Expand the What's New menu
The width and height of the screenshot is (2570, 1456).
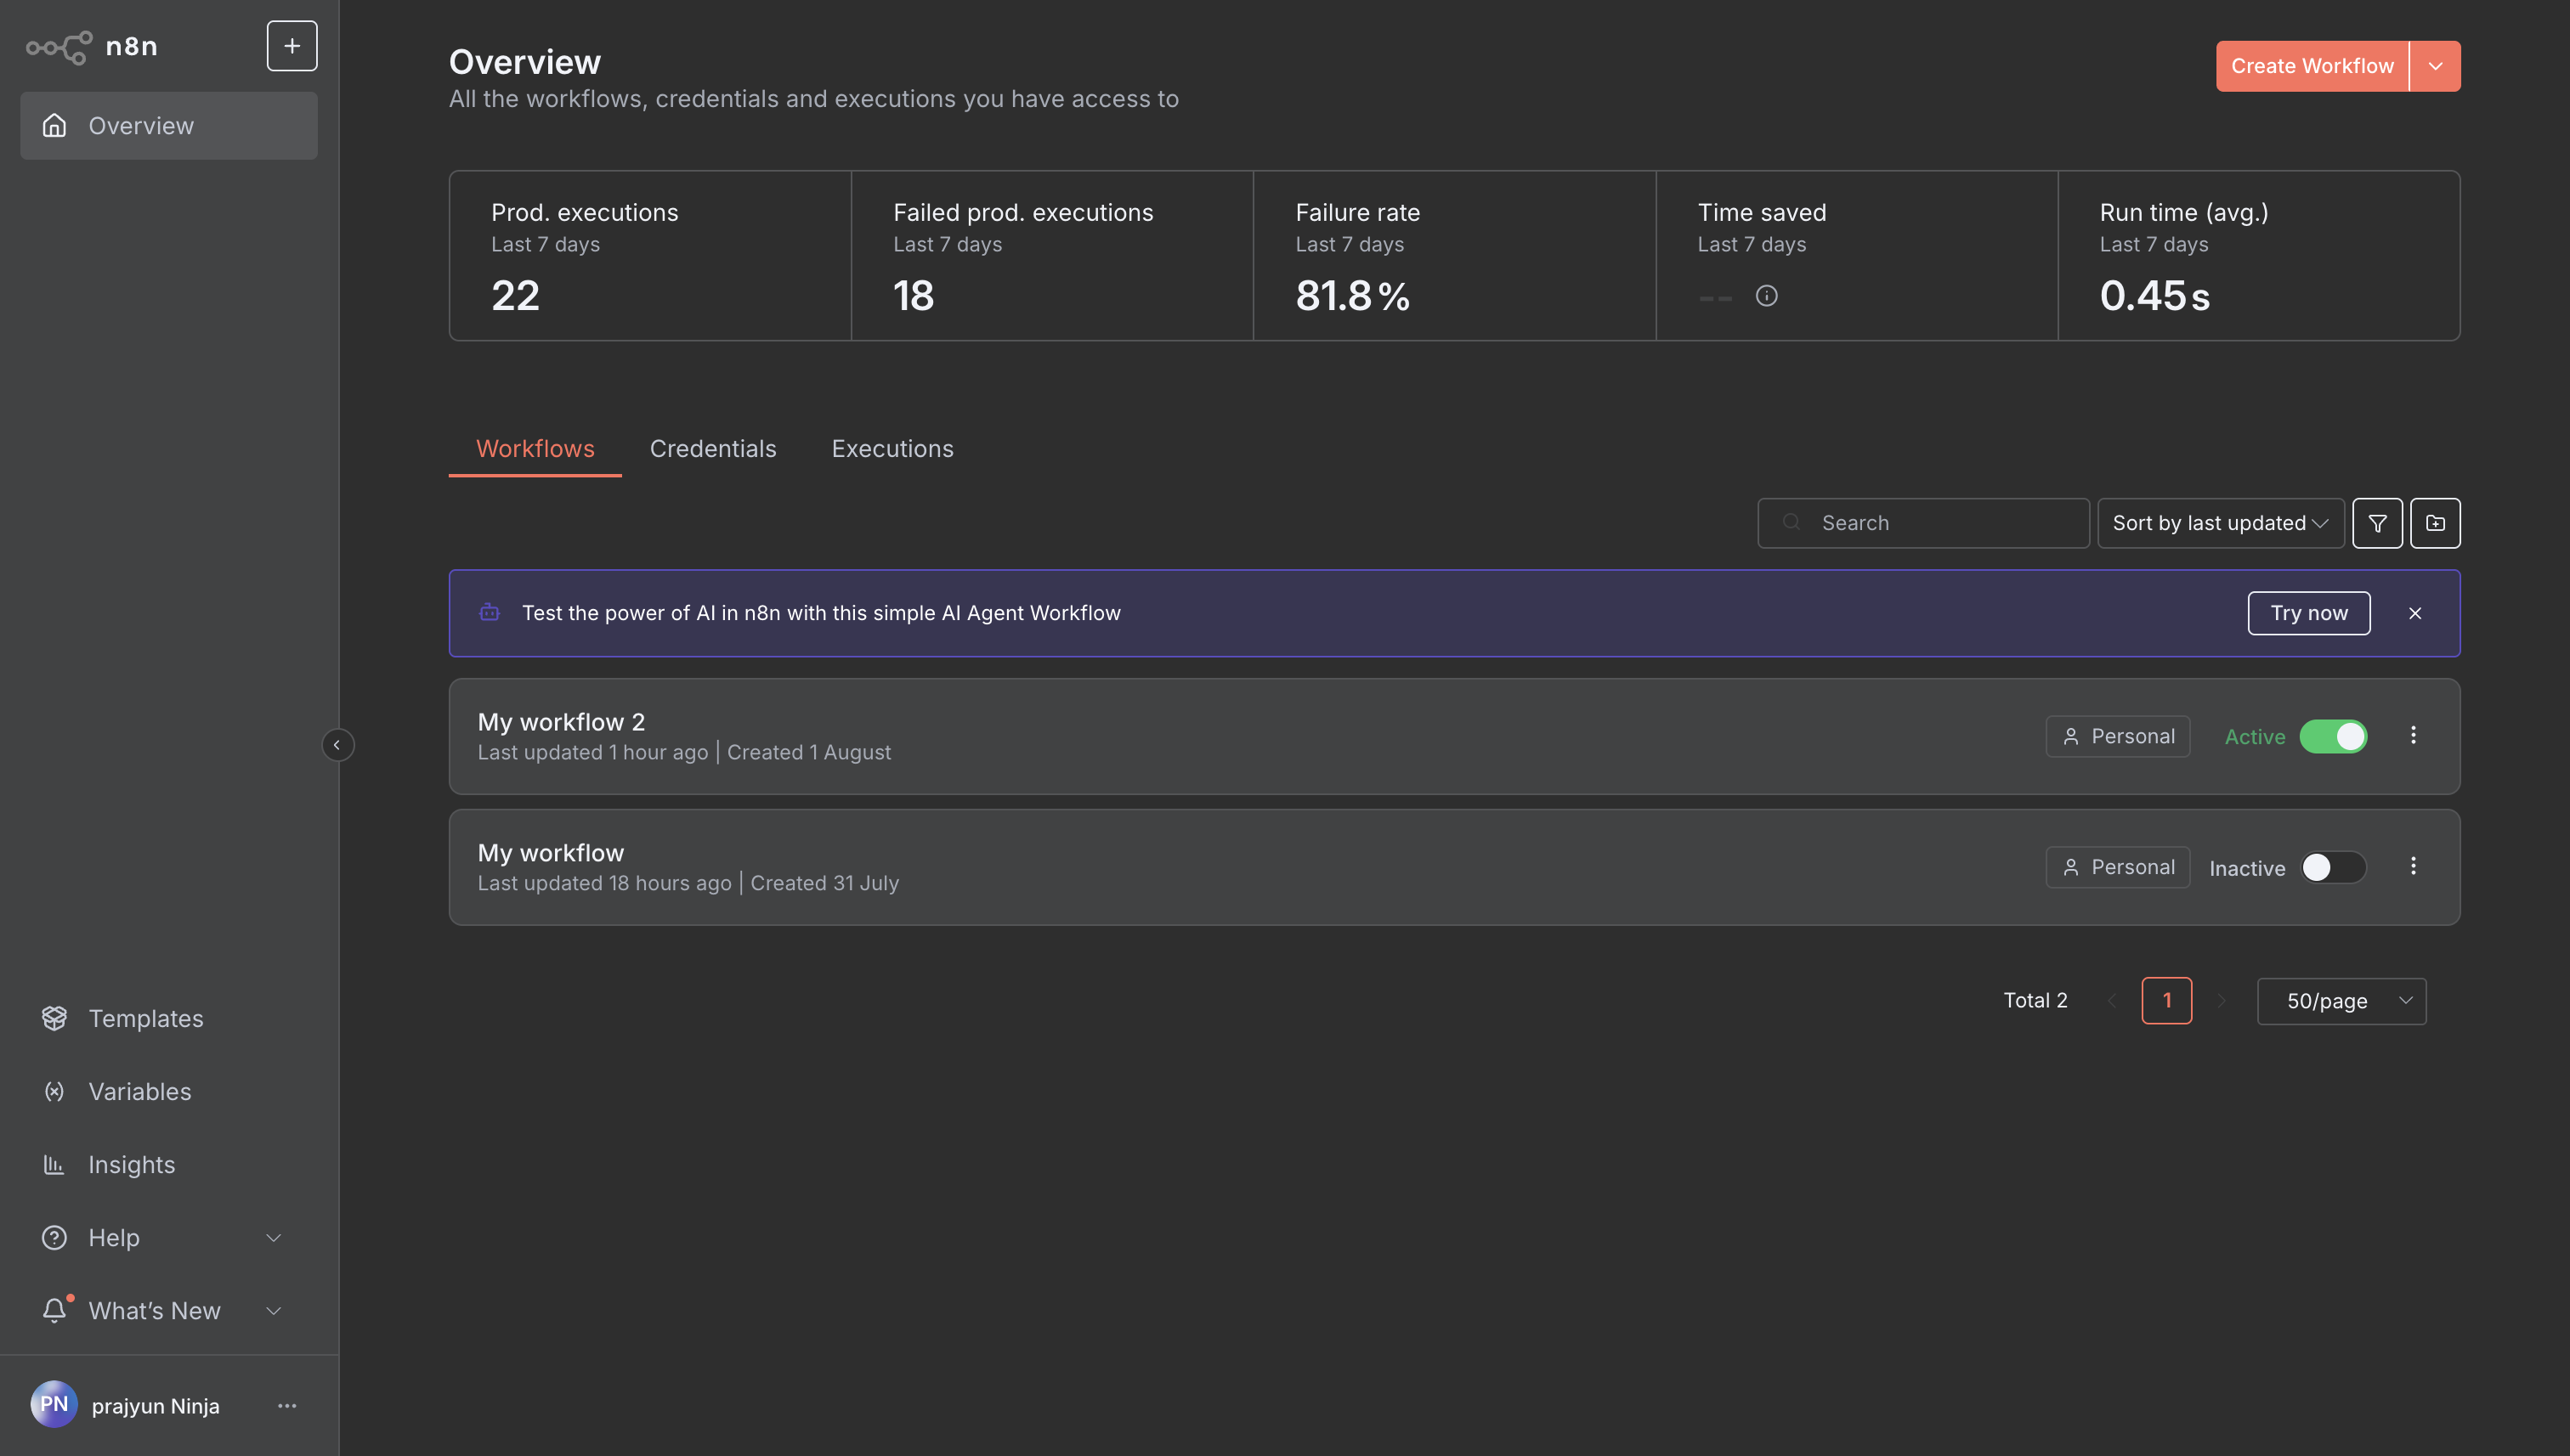pos(169,1310)
